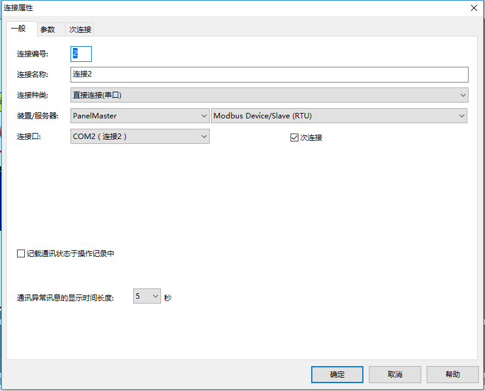Open the PanelMaster manufacturer dropdown
This screenshot has height=391, width=485.
(x=140, y=115)
